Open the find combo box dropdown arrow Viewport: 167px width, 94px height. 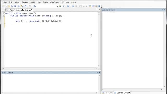(x=58, y=6)
